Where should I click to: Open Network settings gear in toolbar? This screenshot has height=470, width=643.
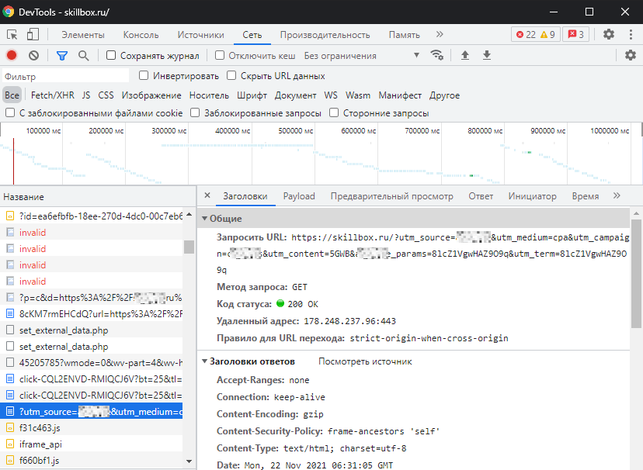631,55
